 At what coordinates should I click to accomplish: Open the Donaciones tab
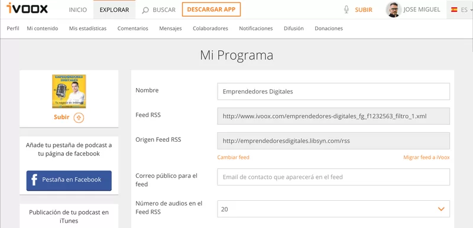[329, 28]
